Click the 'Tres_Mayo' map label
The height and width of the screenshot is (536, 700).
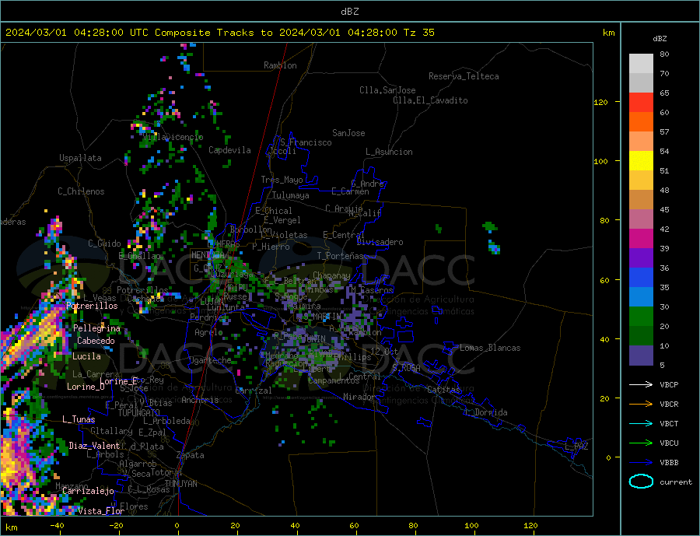[x=282, y=180]
